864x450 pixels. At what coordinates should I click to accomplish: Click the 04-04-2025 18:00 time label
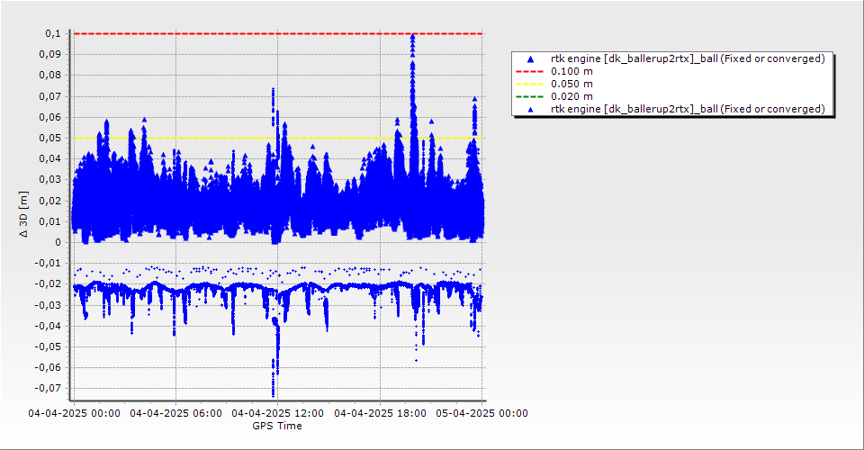pos(380,413)
